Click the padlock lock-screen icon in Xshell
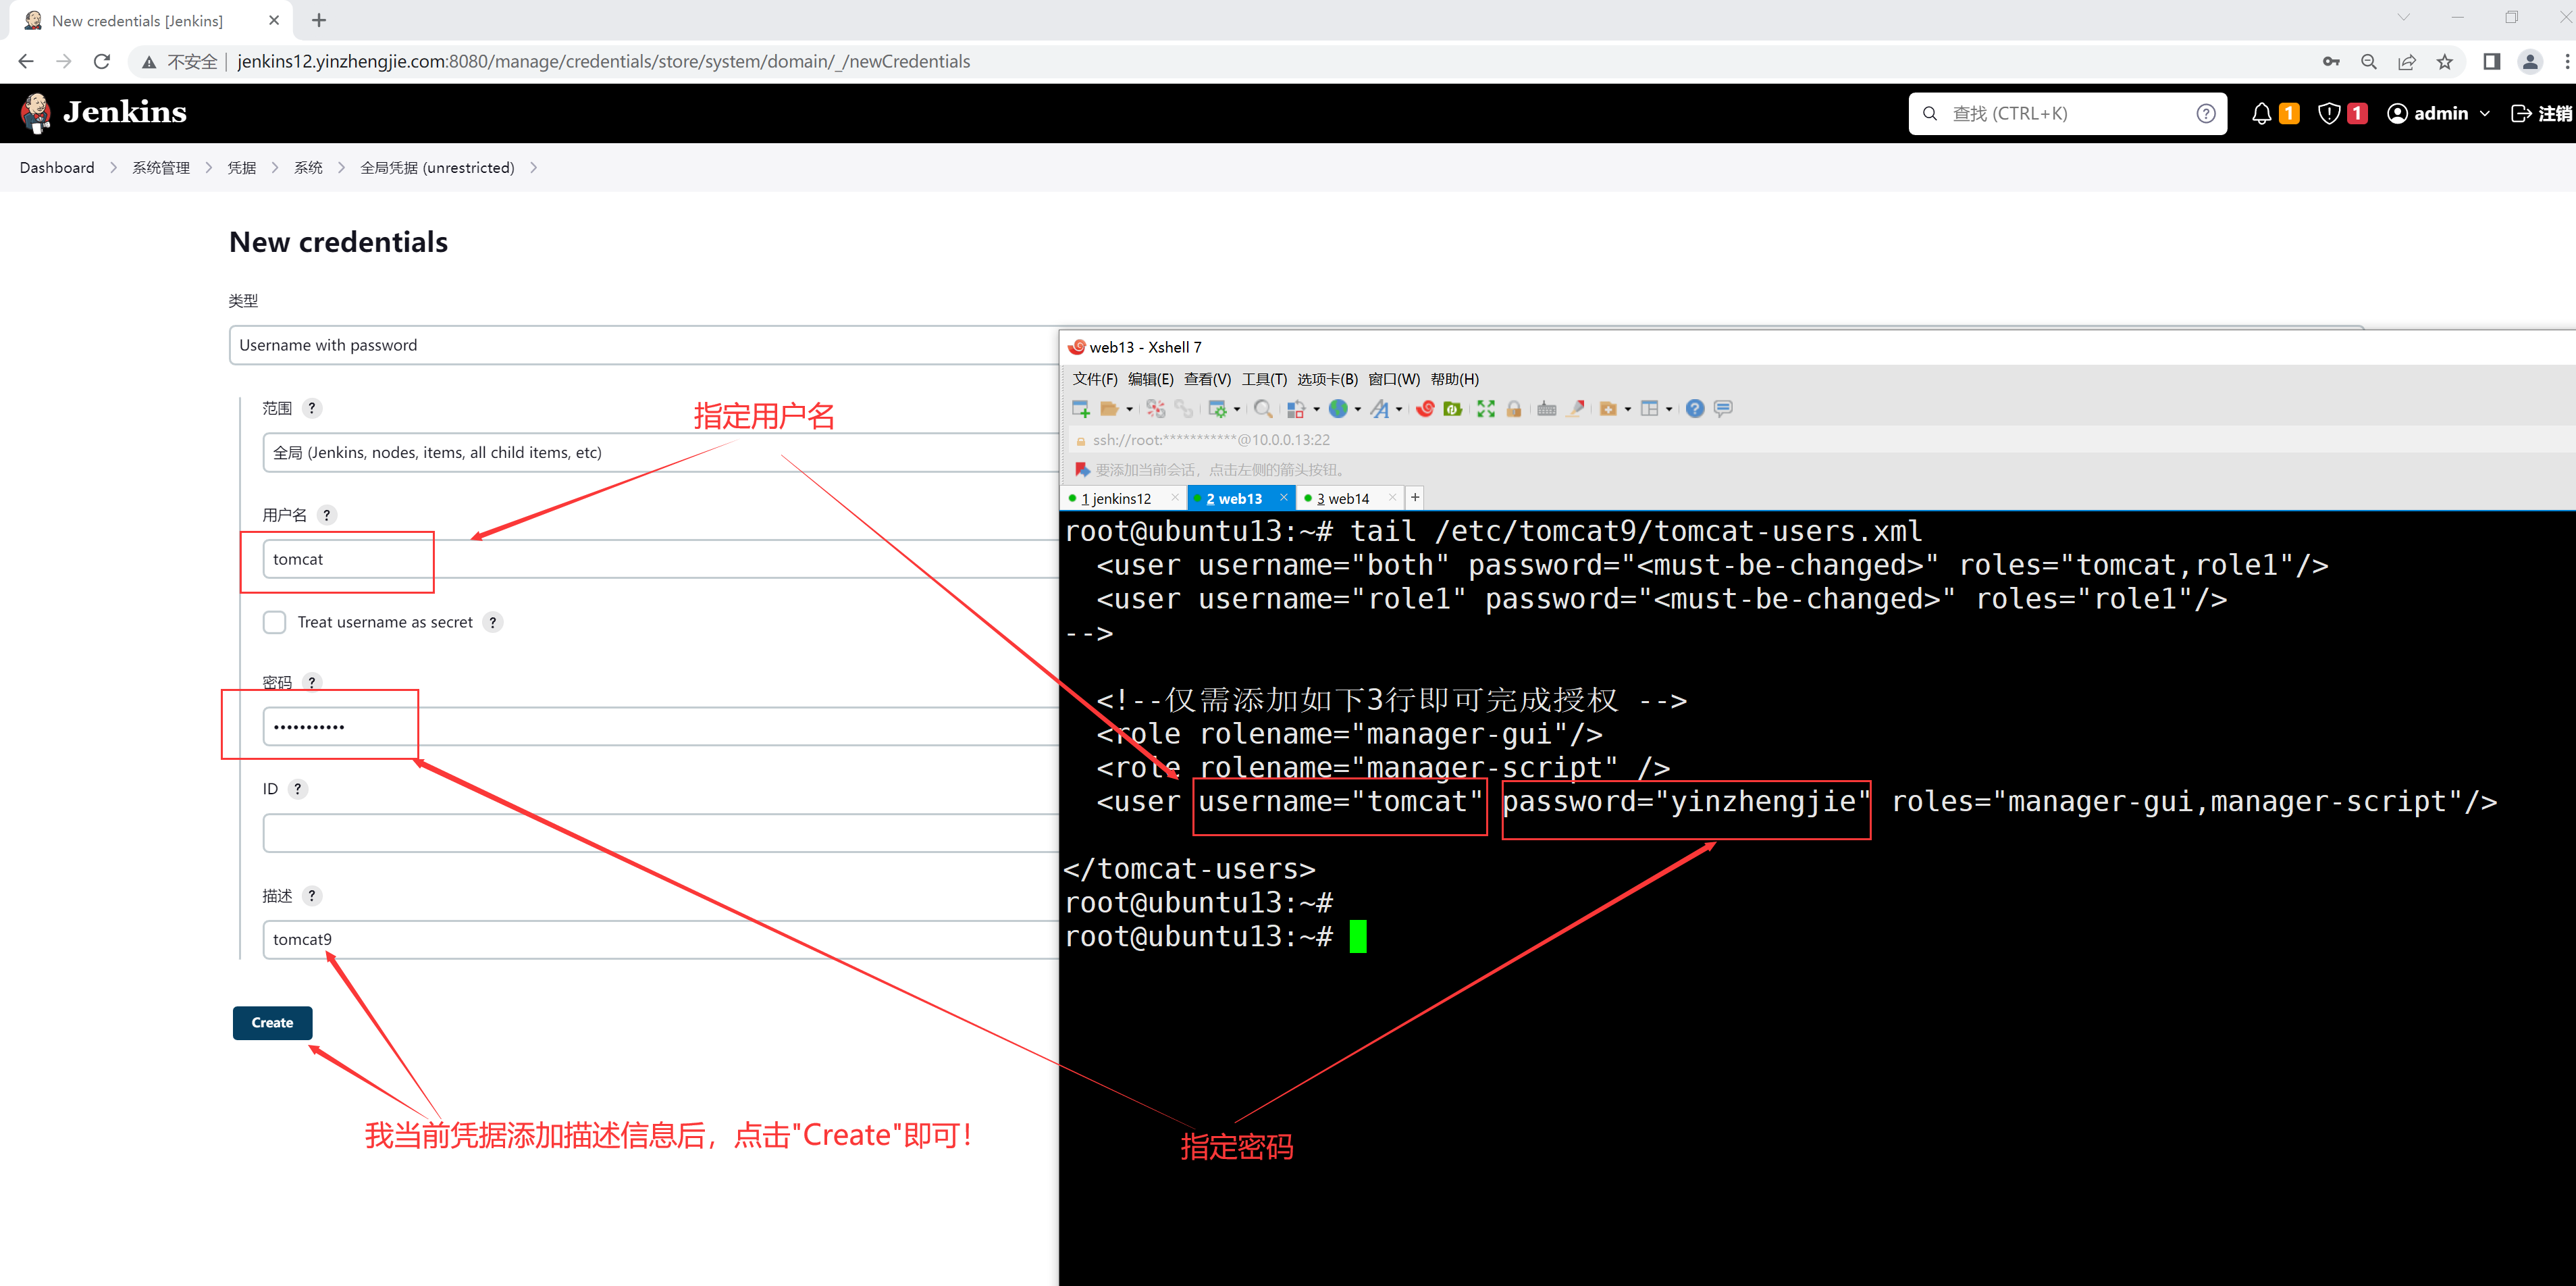2576x1286 pixels. (x=1514, y=409)
